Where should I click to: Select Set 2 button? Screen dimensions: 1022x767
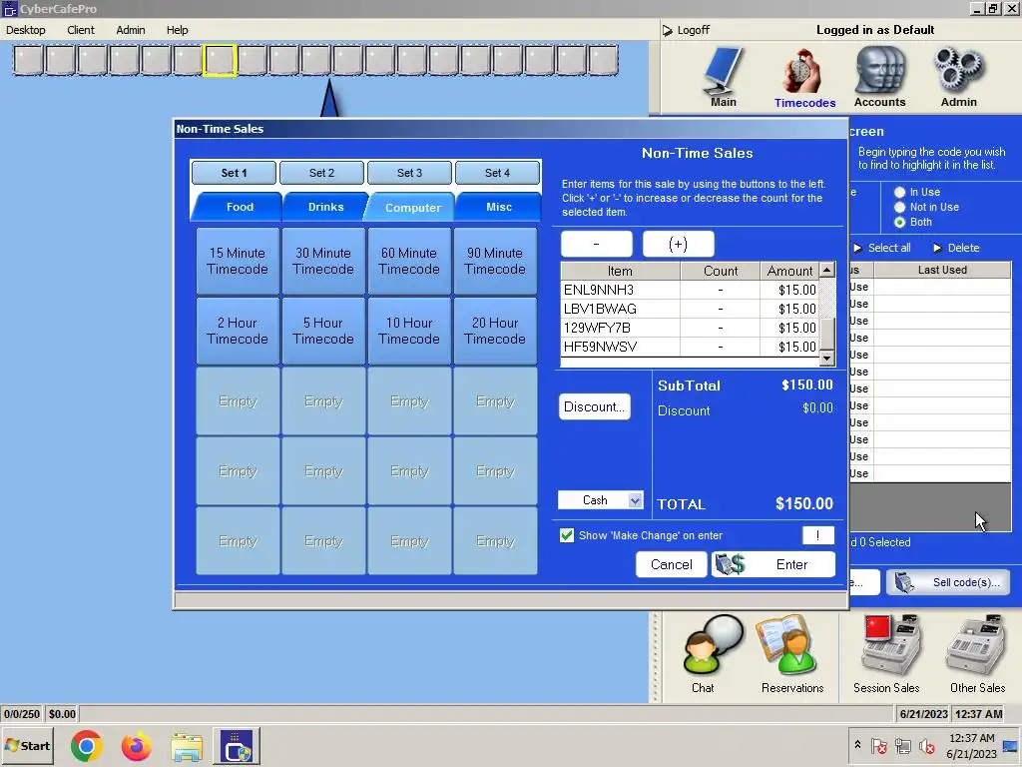(x=322, y=173)
